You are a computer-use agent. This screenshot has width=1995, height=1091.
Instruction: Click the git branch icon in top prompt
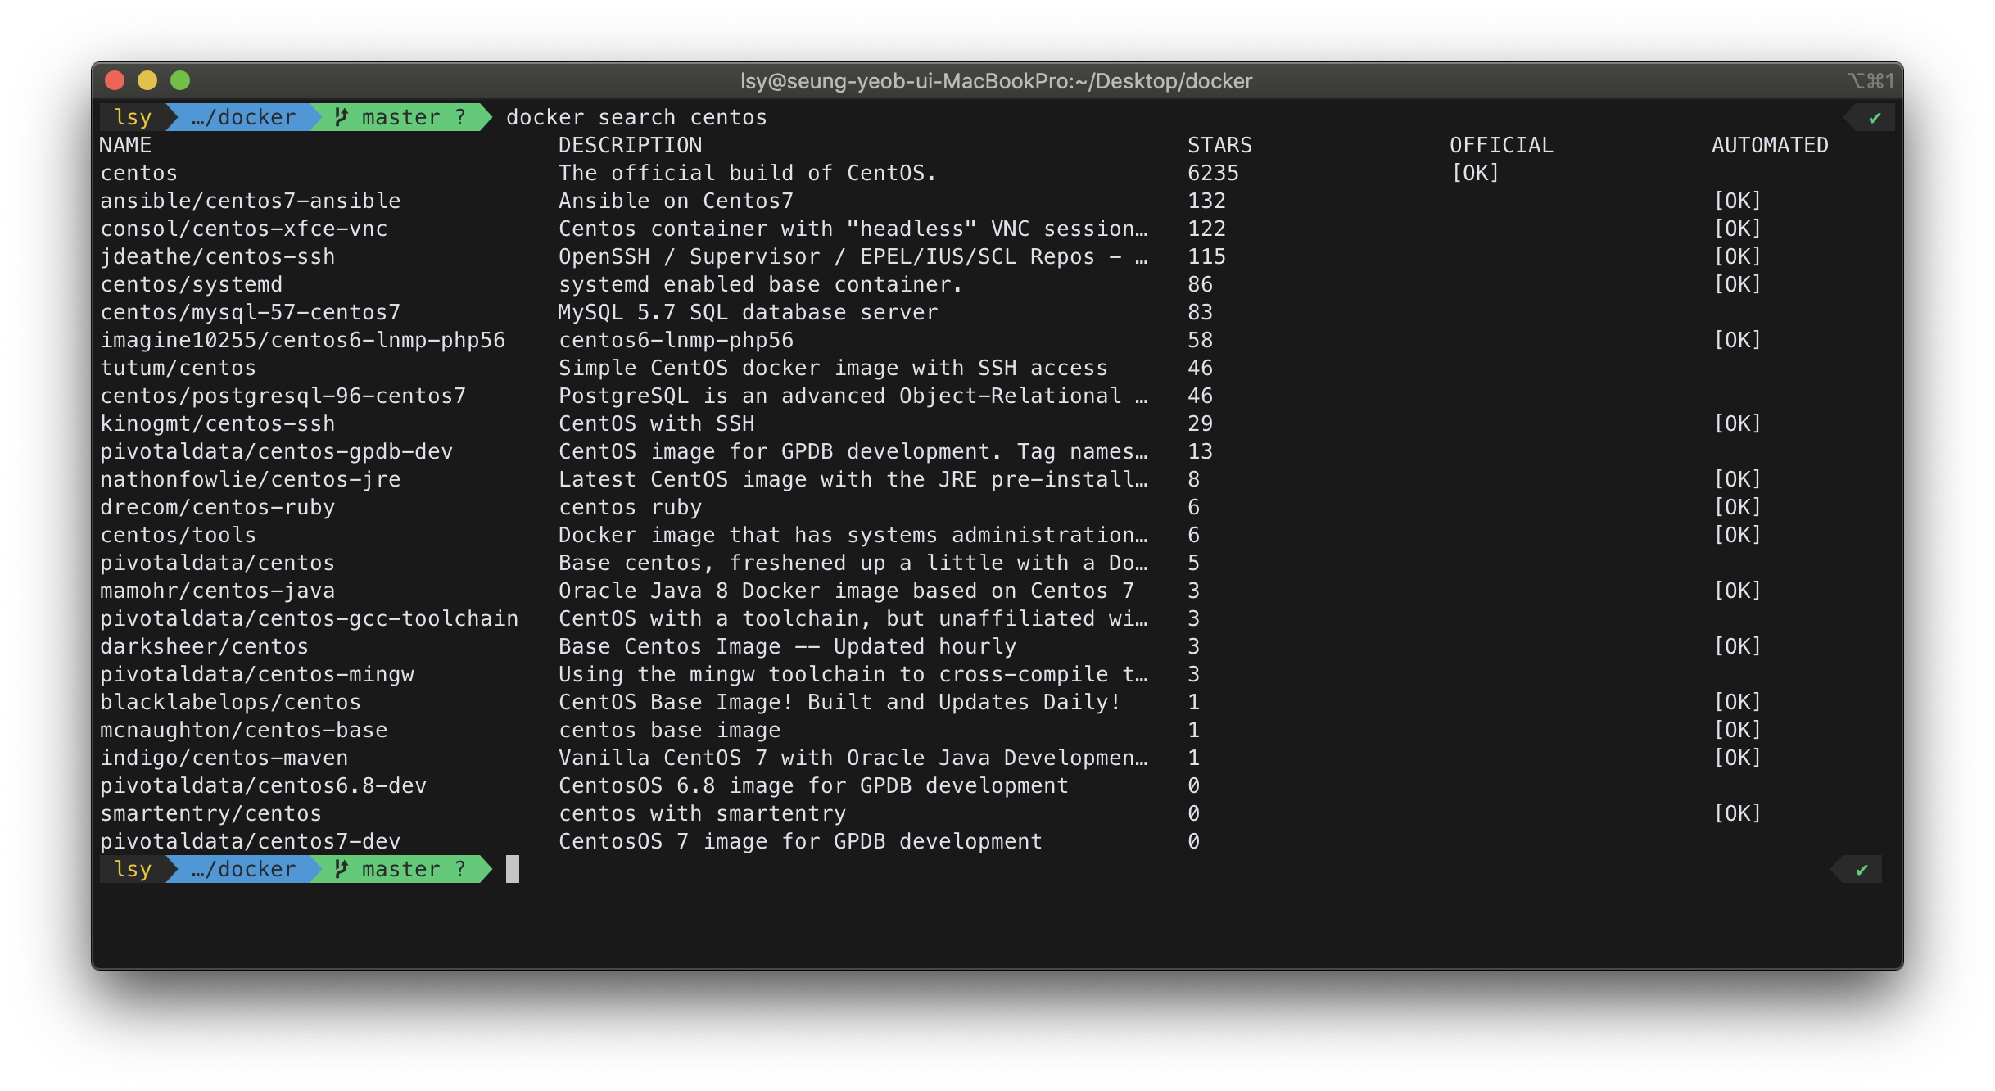(x=342, y=117)
